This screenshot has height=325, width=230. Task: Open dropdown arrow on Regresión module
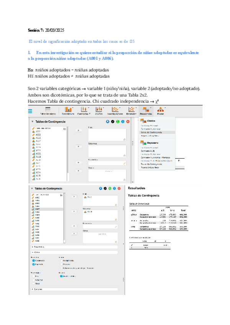coord(136,108)
